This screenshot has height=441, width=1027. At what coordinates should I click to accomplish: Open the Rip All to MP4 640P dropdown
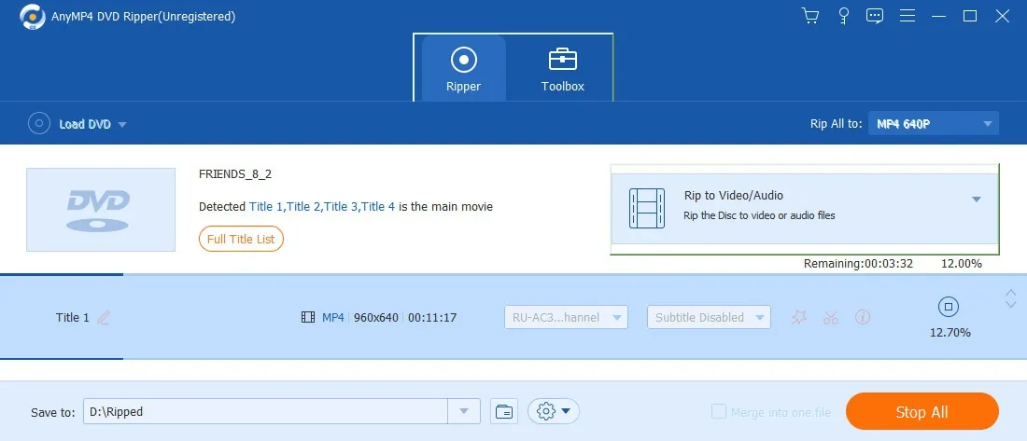pyautogui.click(x=934, y=124)
